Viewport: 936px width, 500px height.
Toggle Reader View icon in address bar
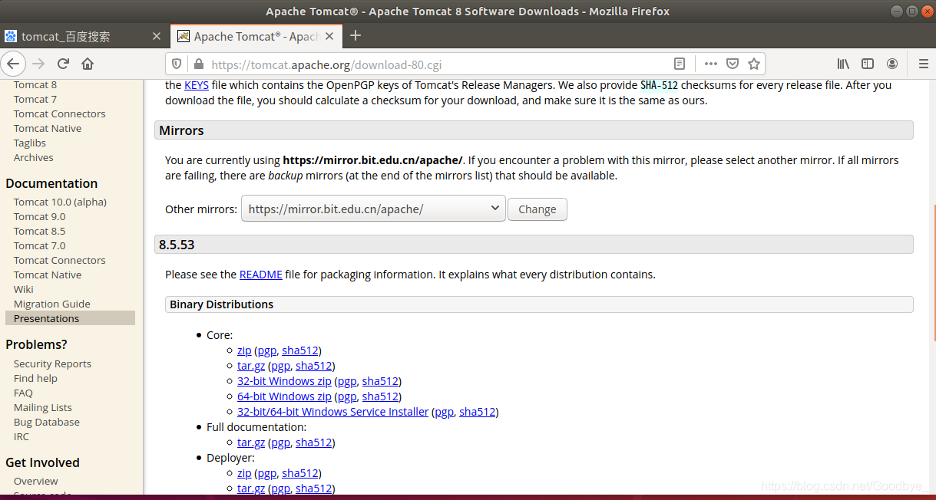(x=679, y=64)
